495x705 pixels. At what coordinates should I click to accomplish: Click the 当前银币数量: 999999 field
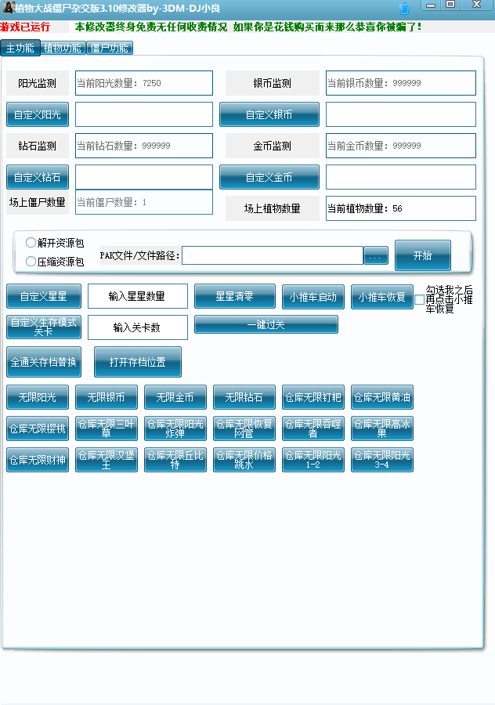pos(400,83)
